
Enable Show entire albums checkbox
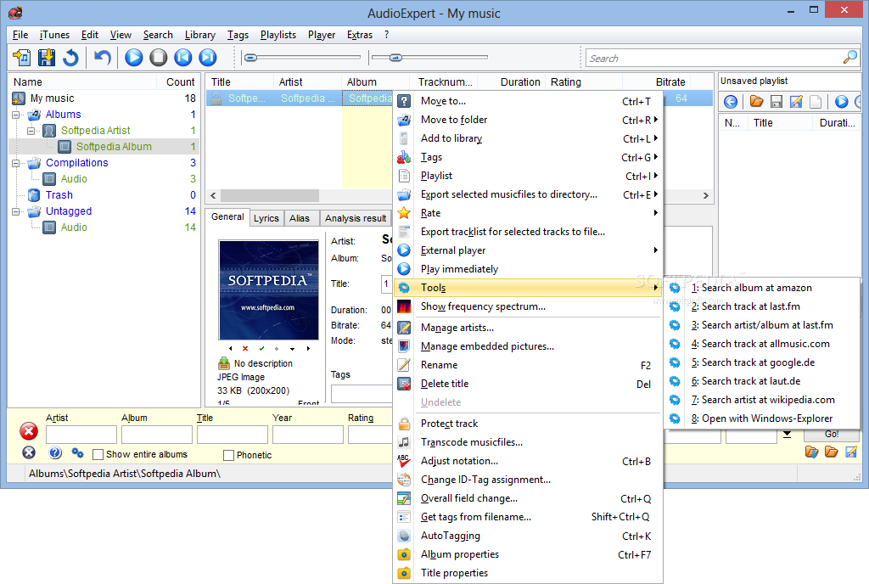[98, 454]
